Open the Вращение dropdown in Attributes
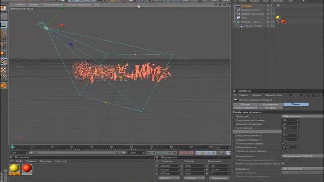This screenshot has height=182, width=324. point(303,169)
